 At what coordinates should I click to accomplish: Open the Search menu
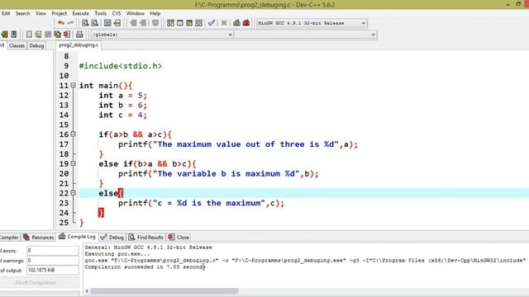[x=22, y=13]
